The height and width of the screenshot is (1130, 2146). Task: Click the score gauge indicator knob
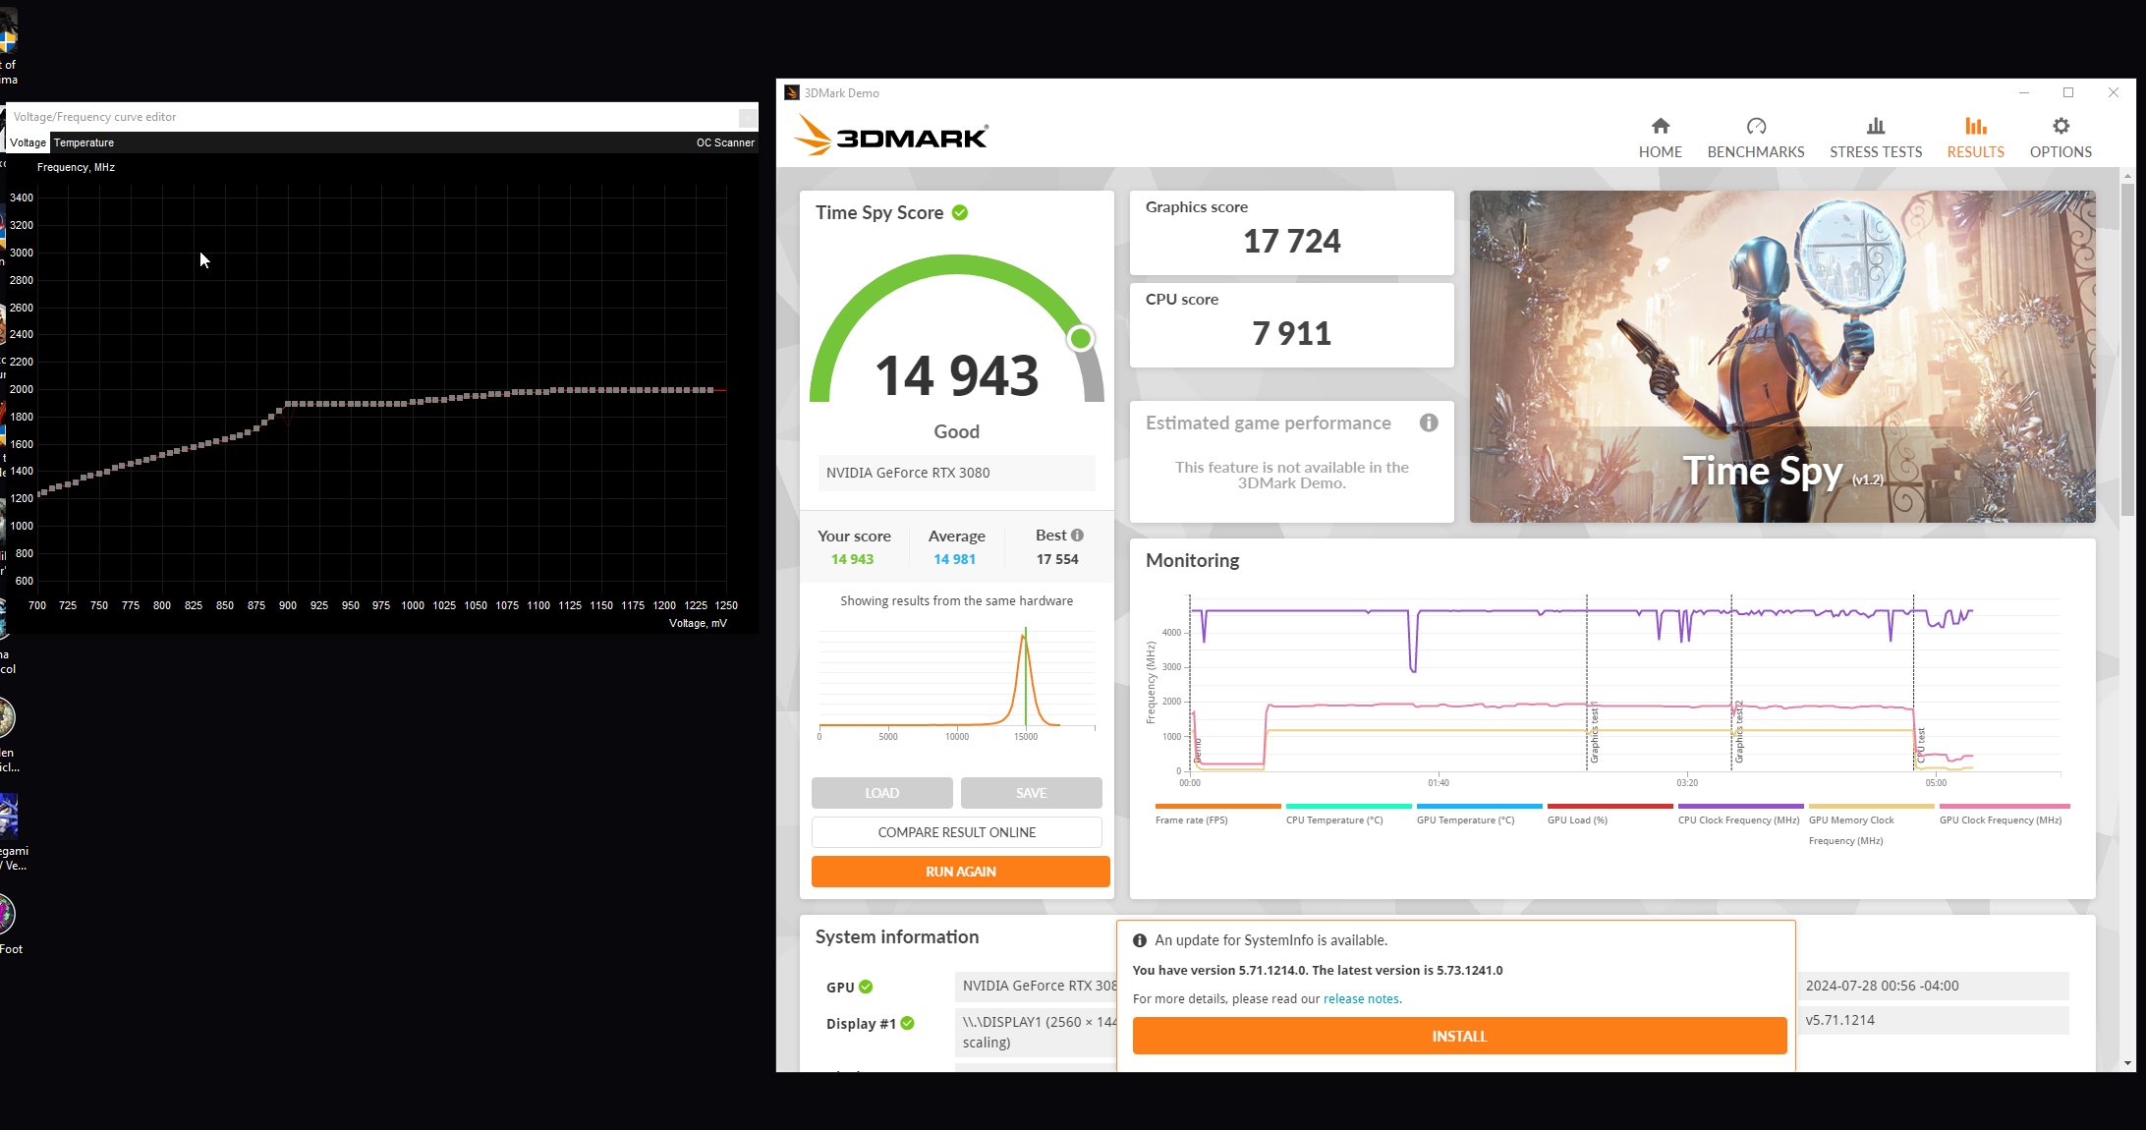pyautogui.click(x=1080, y=339)
